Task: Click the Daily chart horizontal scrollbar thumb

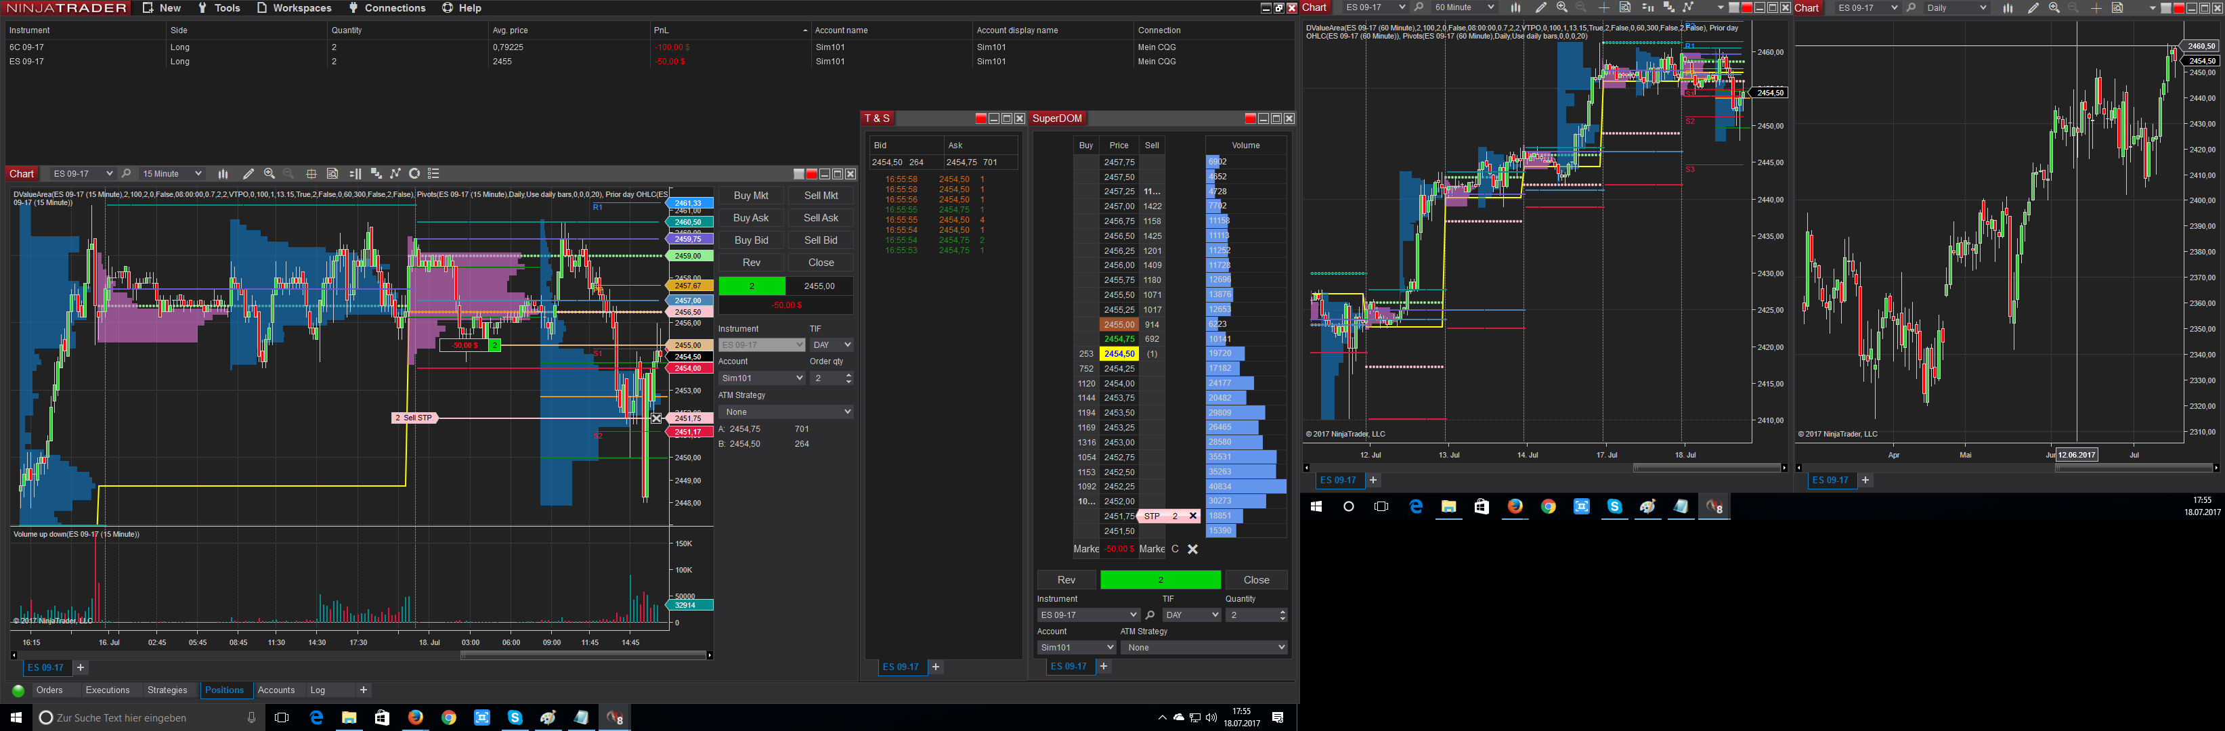Action: click(x=2134, y=468)
